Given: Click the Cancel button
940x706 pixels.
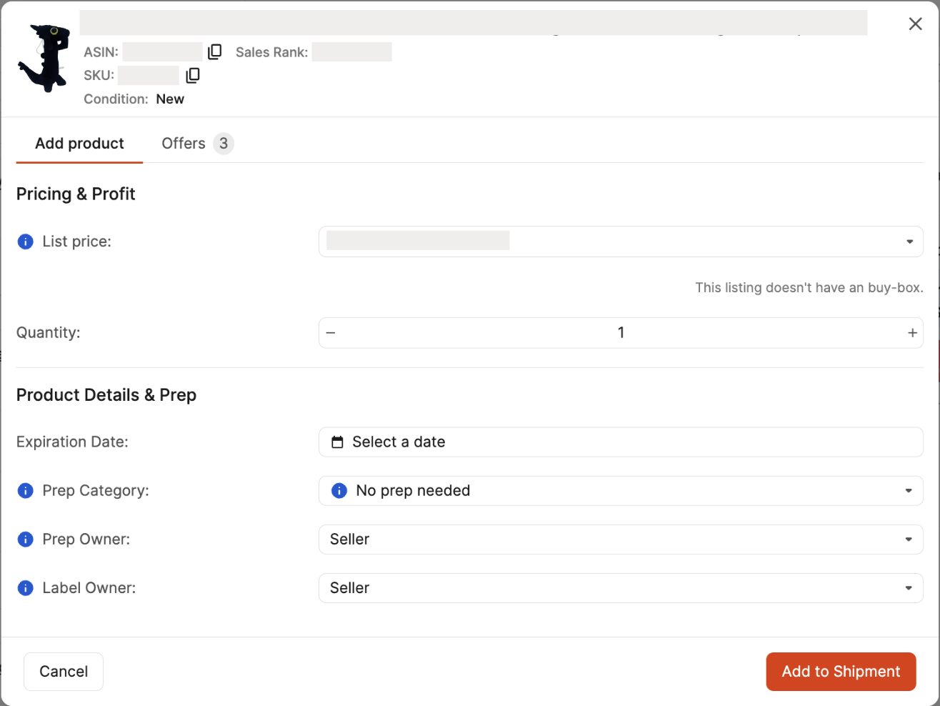Looking at the screenshot, I should pyautogui.click(x=64, y=672).
